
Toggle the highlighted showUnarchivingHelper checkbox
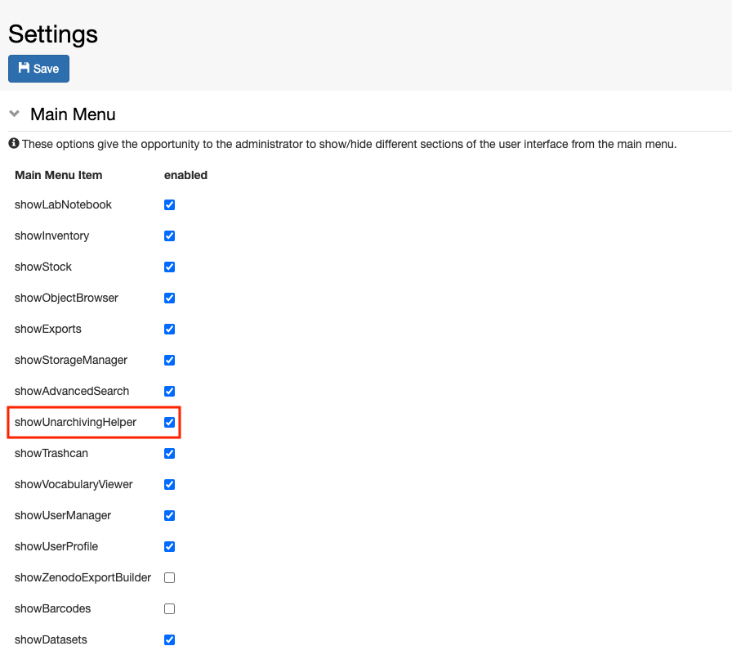pos(169,422)
